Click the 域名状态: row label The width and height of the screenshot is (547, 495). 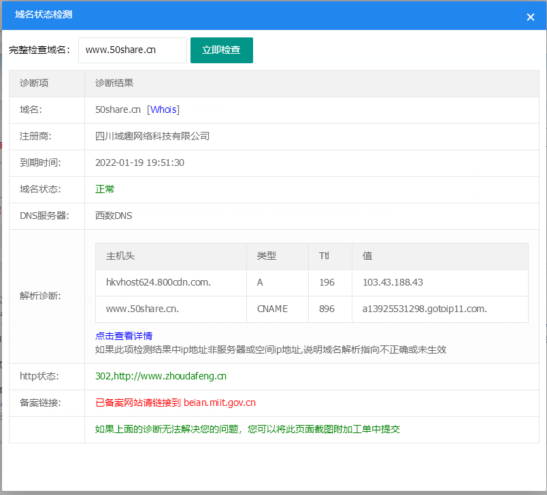(x=40, y=189)
